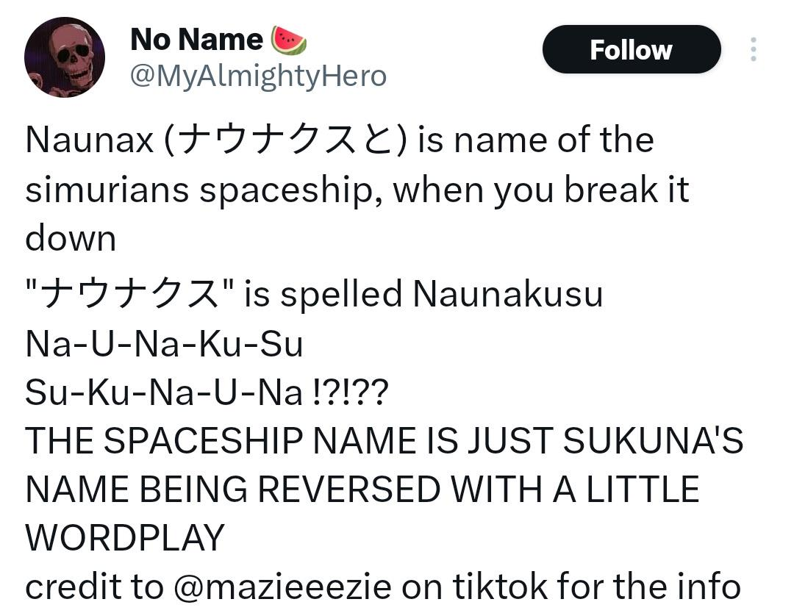
Task: Click the word Naunax in the first line
Action: [x=89, y=140]
